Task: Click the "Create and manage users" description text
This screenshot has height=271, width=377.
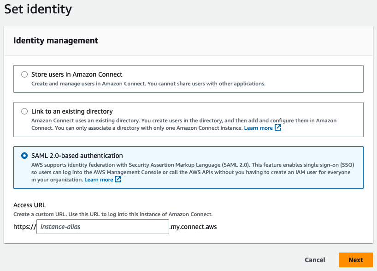Action: click(x=148, y=84)
